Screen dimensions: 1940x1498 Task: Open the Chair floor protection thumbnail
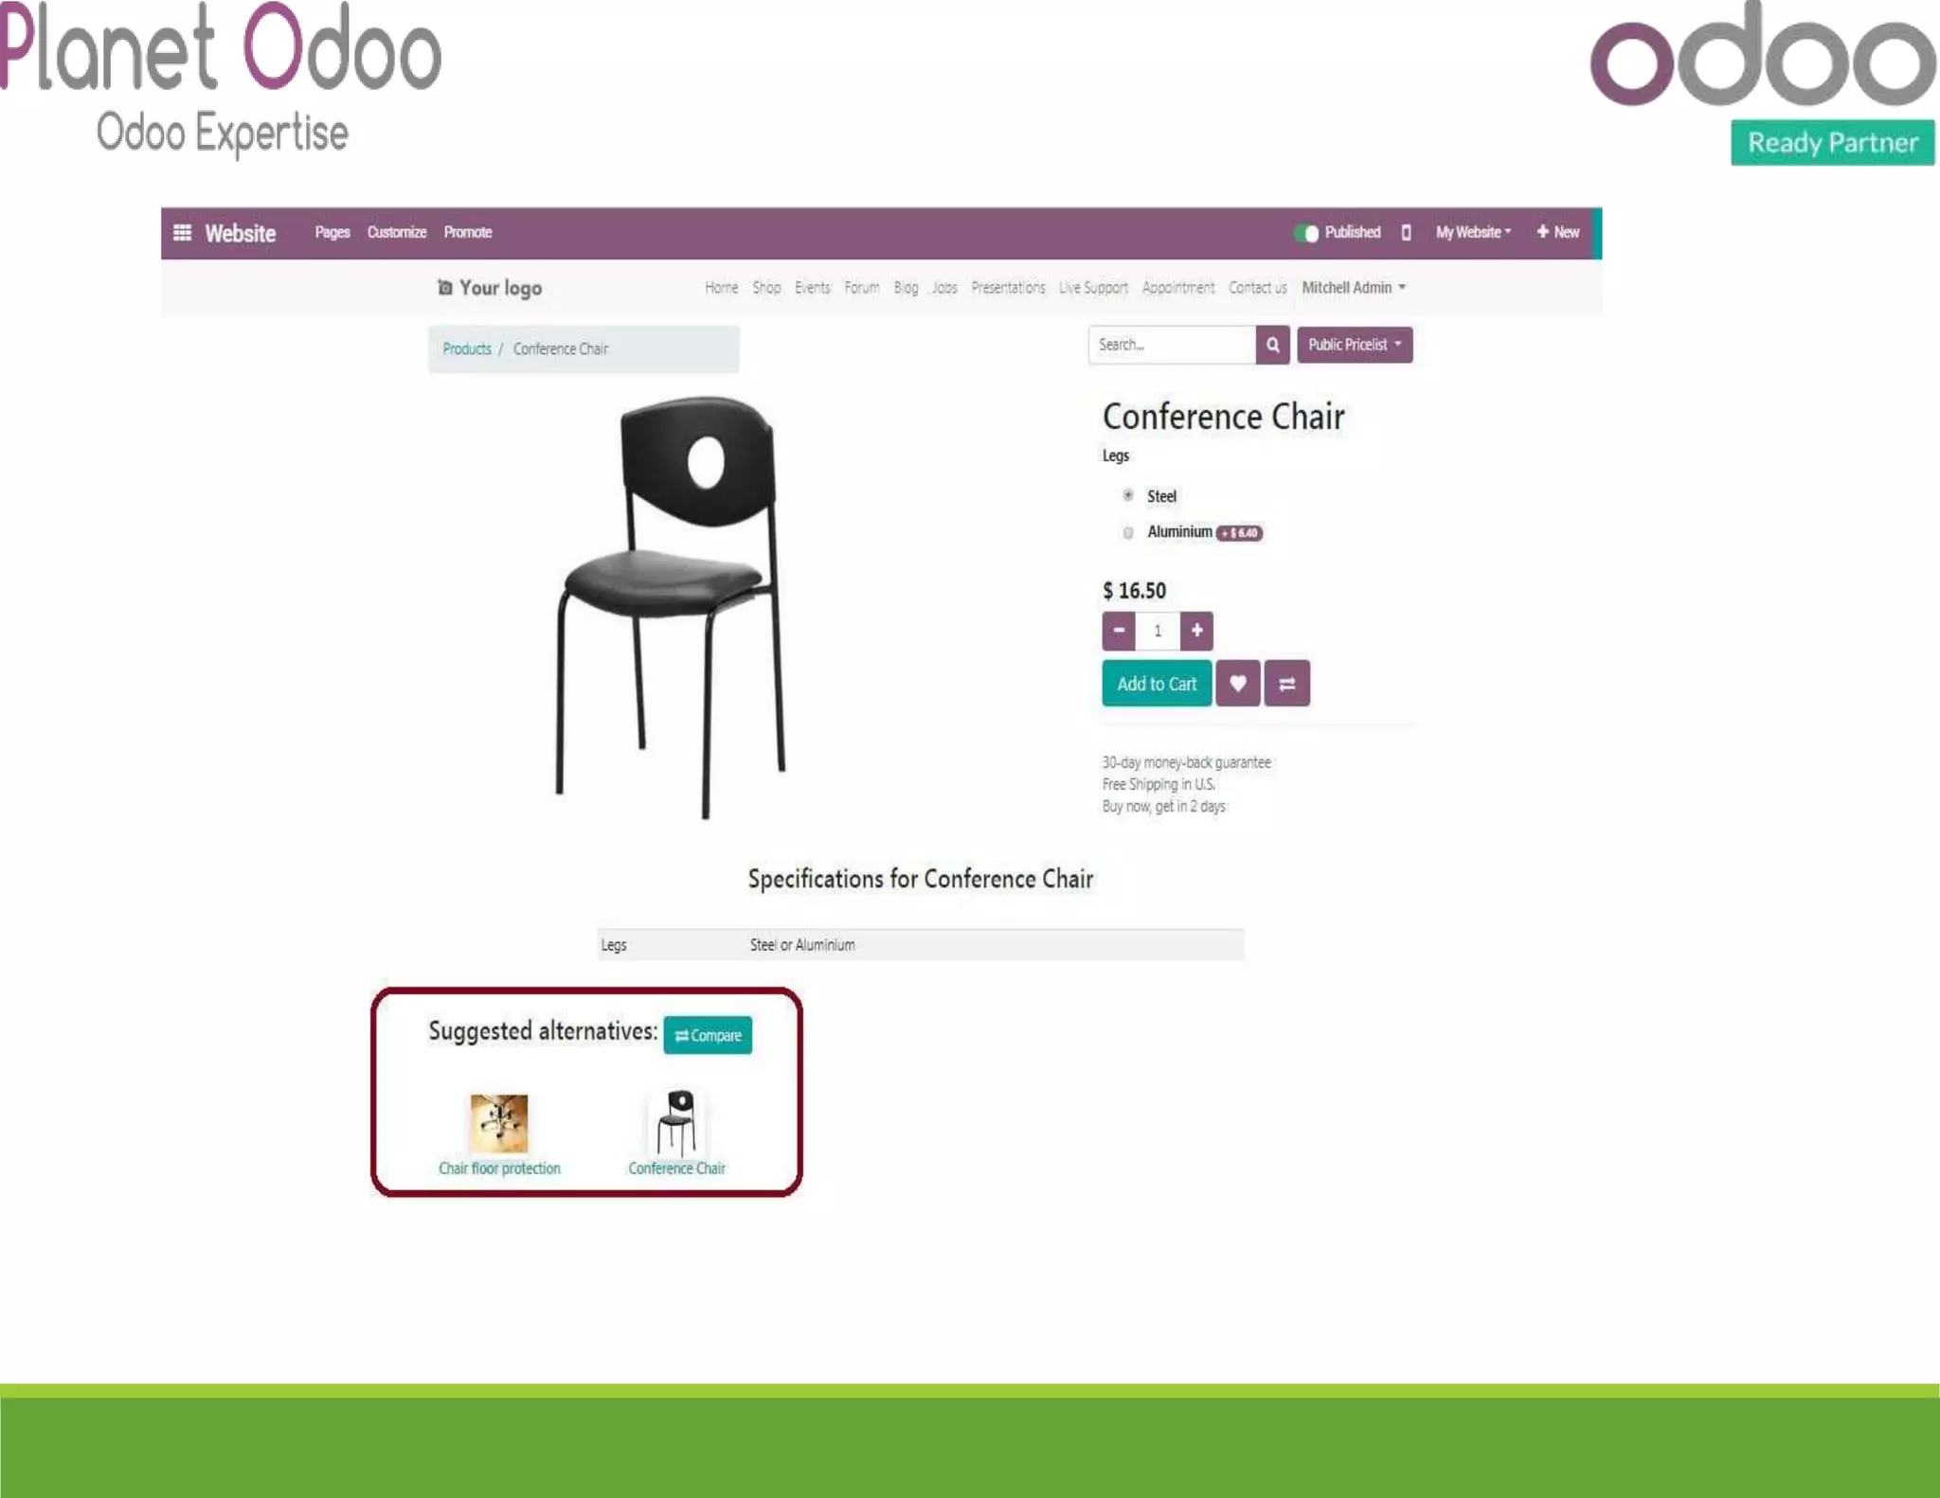tap(499, 1123)
